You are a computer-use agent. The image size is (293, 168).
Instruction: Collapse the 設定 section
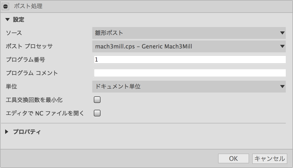pos(7,19)
